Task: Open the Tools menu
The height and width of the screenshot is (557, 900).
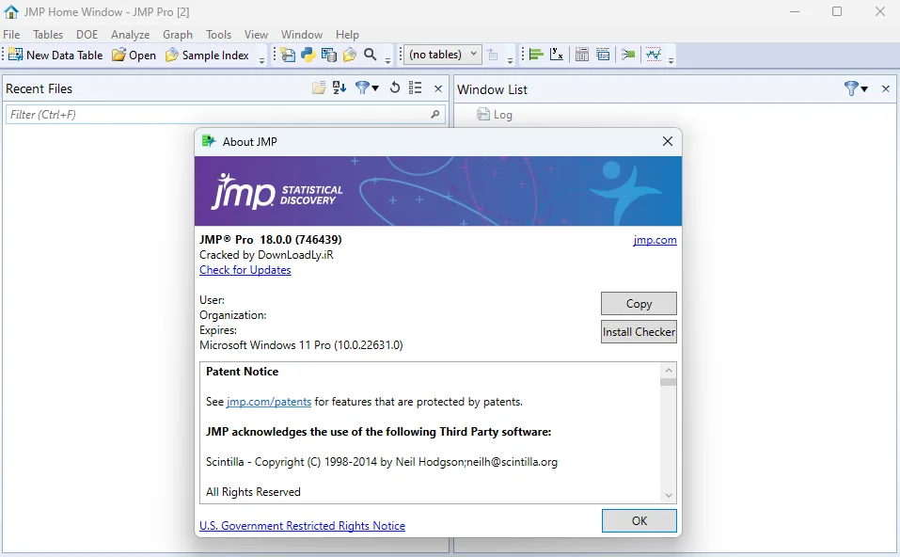Action: (219, 35)
